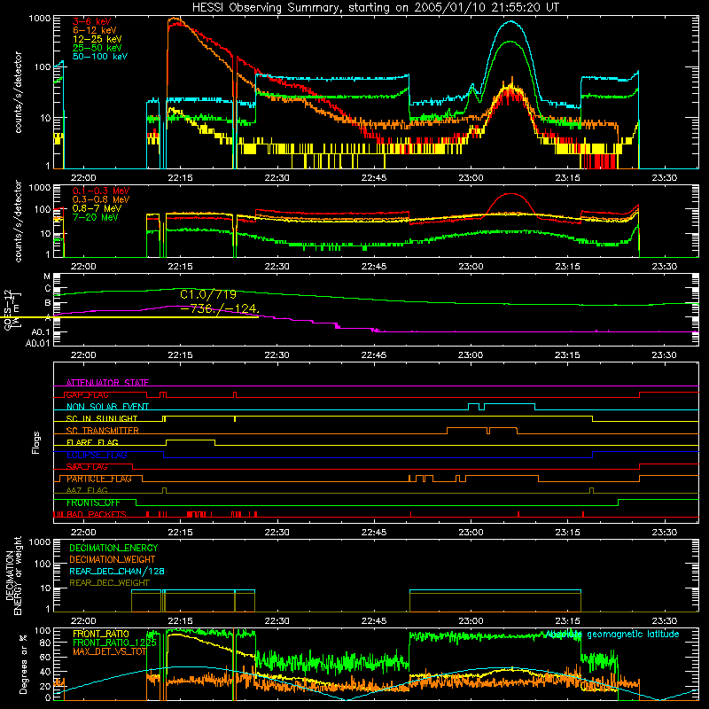Select the SAA_FLAG label
Screen dimensions: 709x709
point(87,466)
